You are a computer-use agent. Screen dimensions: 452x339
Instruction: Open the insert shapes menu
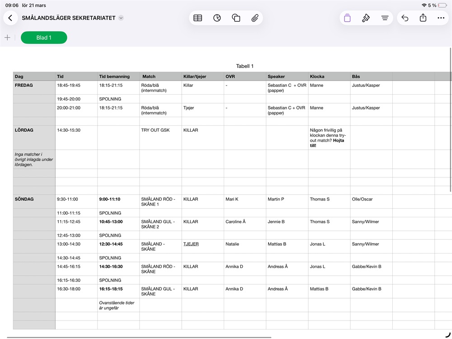[x=236, y=18]
